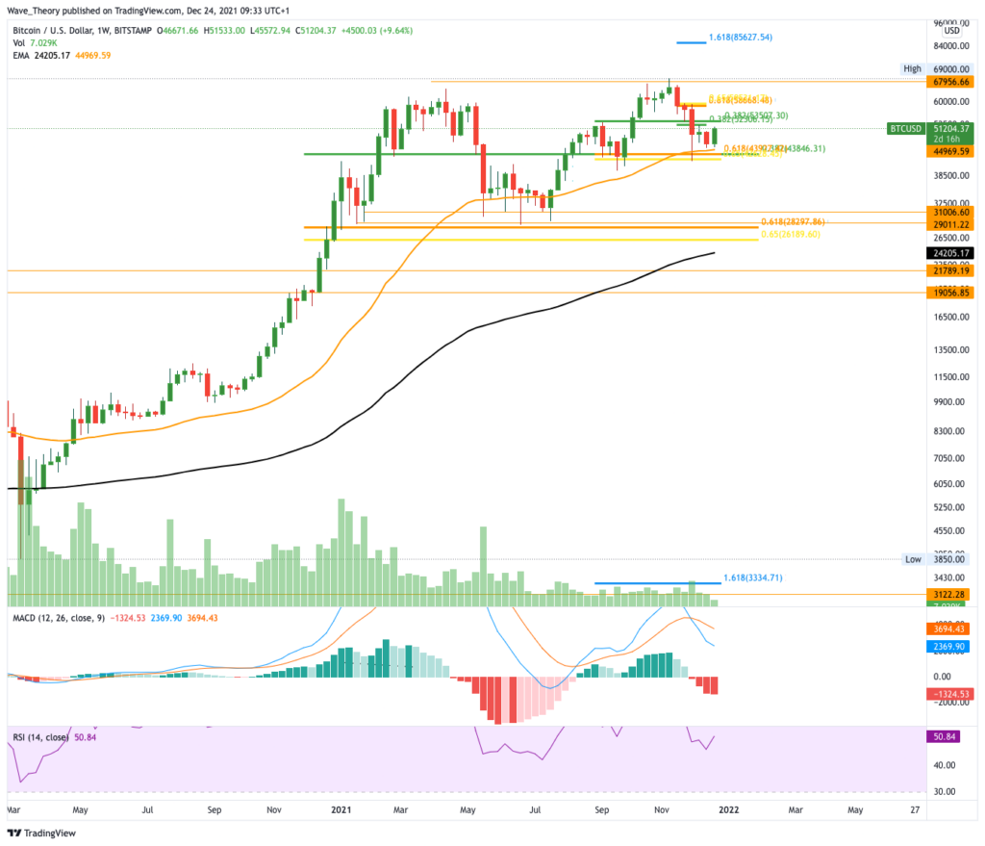This screenshot has width=985, height=846.
Task: Select the 1.618(3334.71) blue Fibonacci label
Action: pyautogui.click(x=752, y=577)
